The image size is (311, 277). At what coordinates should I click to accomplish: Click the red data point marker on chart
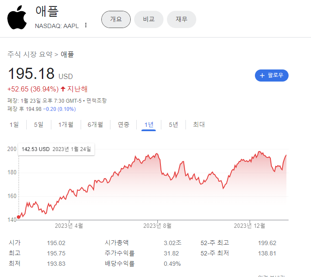(19, 217)
